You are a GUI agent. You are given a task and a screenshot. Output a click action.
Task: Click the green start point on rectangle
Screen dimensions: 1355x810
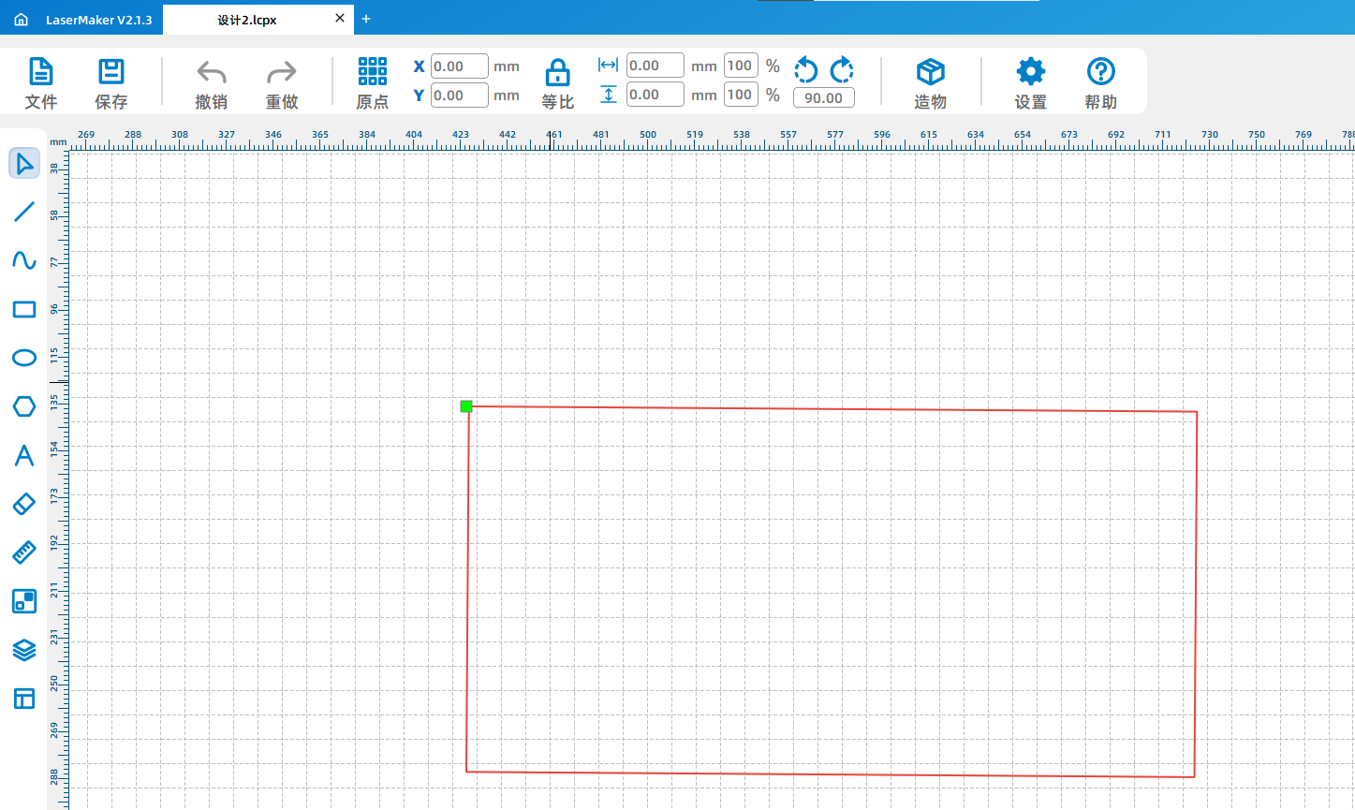click(x=466, y=406)
